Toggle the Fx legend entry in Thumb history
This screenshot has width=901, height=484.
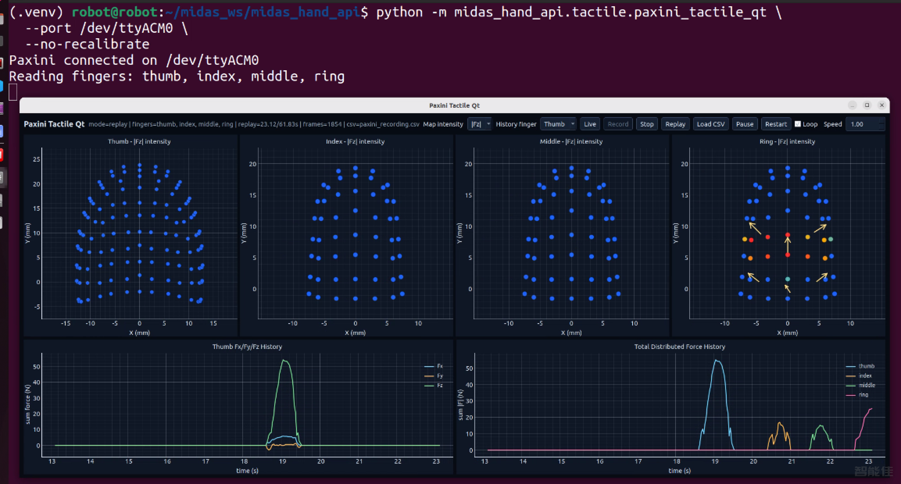434,366
